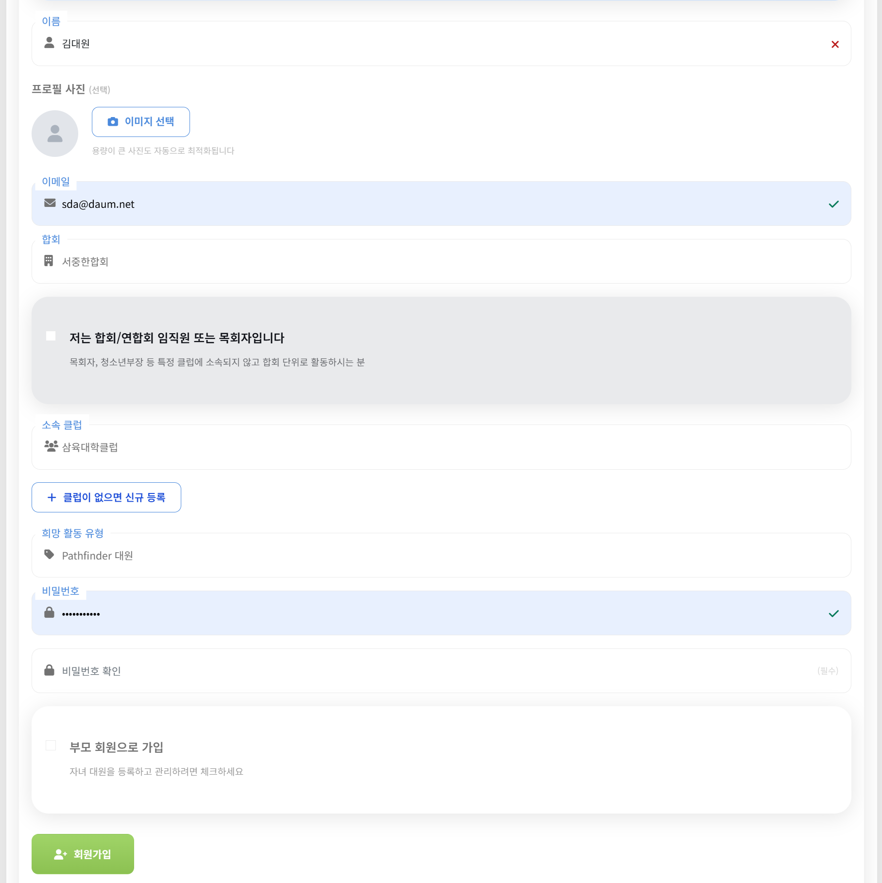Click the building icon in the 합회 field
882x883 pixels.
(x=49, y=261)
